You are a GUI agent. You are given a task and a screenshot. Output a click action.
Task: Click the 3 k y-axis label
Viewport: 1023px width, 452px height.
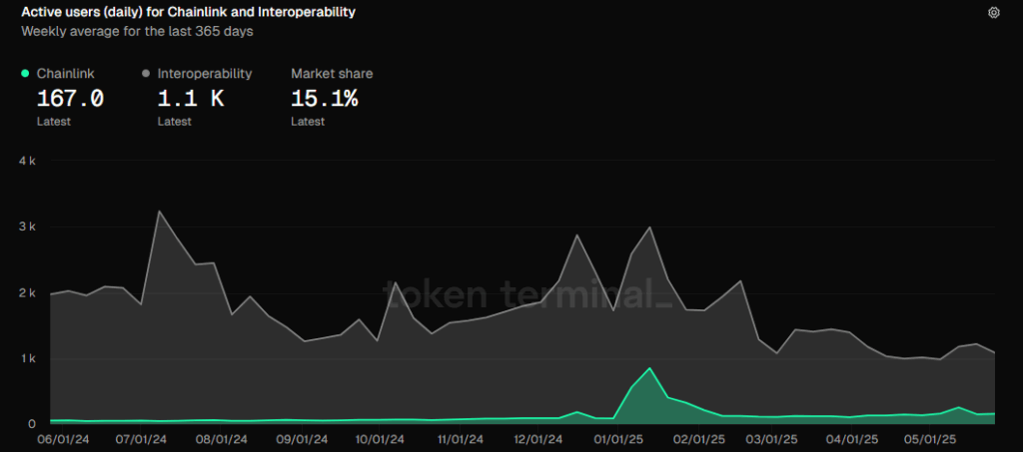(x=27, y=226)
